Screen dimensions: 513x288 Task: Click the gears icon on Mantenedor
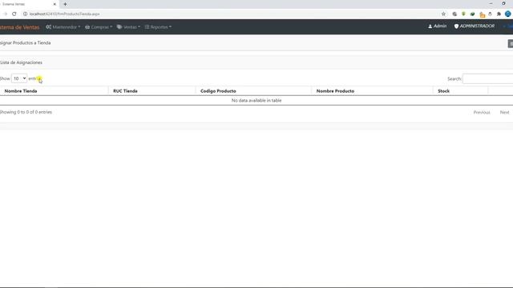(49, 27)
